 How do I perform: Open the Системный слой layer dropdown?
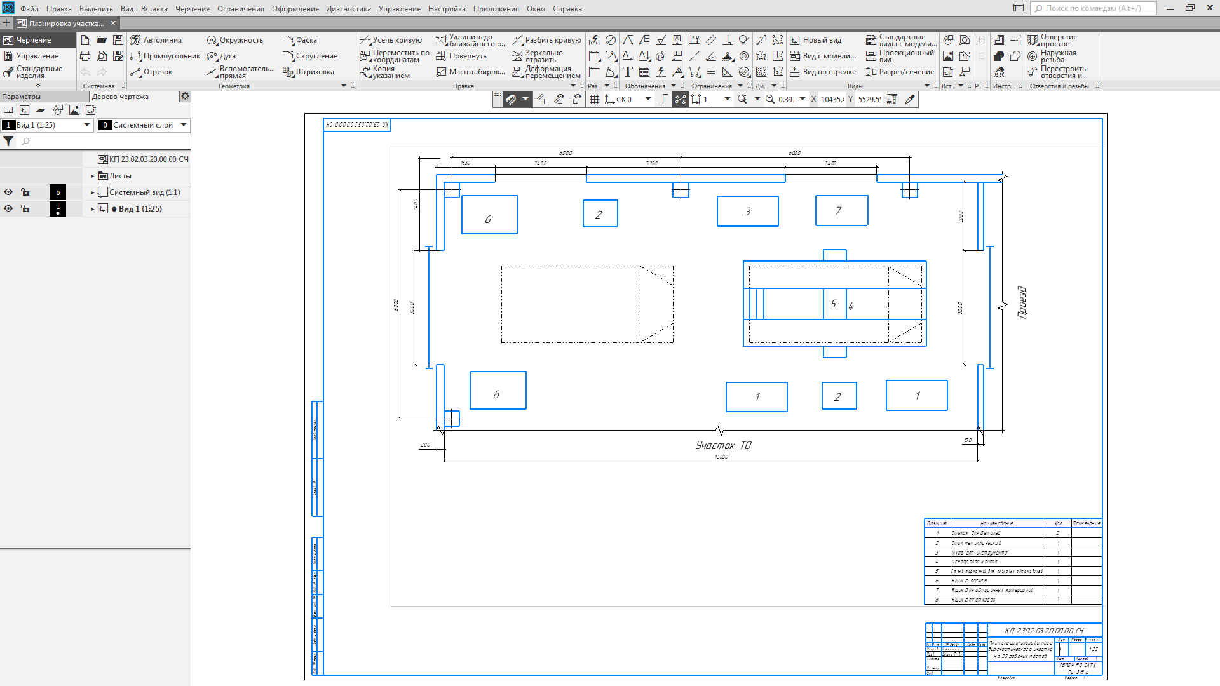[x=184, y=125]
